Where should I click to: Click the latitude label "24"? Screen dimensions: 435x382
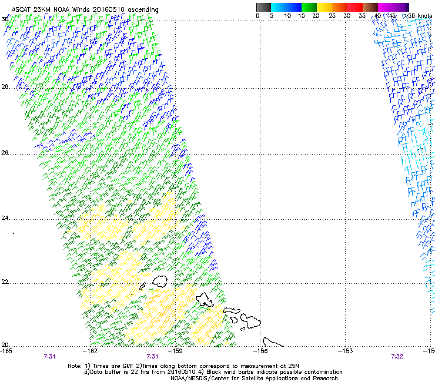click(x=5, y=218)
